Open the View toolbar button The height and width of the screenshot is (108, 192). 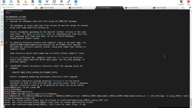point(33,3)
